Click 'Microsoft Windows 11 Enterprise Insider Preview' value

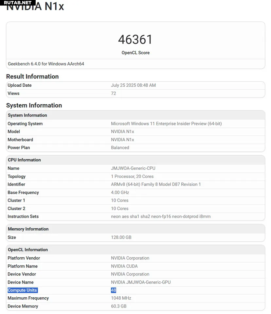166,124
